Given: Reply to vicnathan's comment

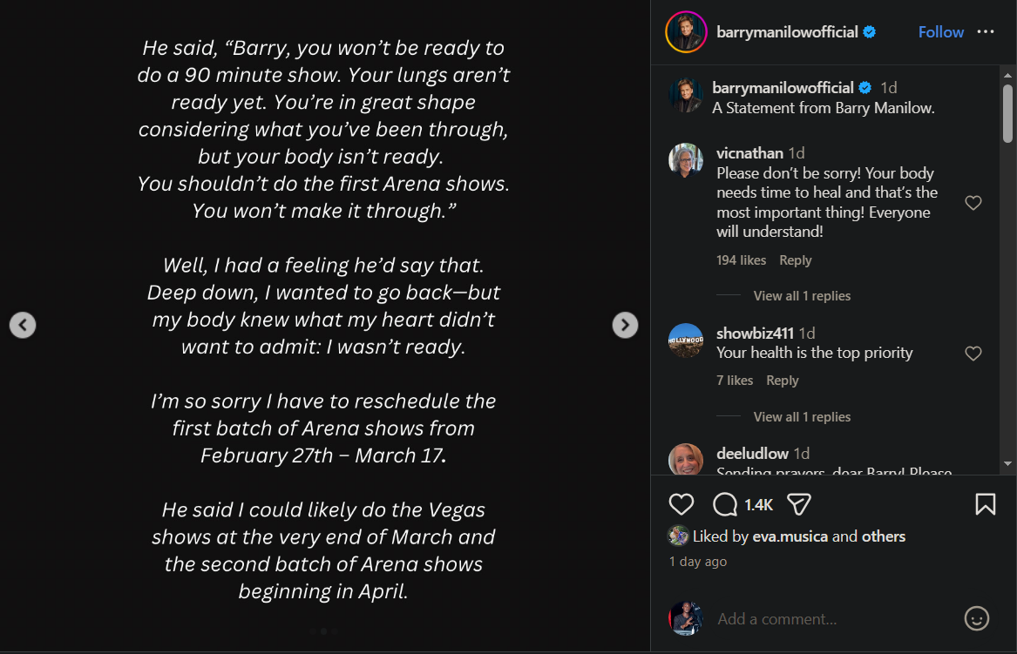Looking at the screenshot, I should [x=795, y=260].
